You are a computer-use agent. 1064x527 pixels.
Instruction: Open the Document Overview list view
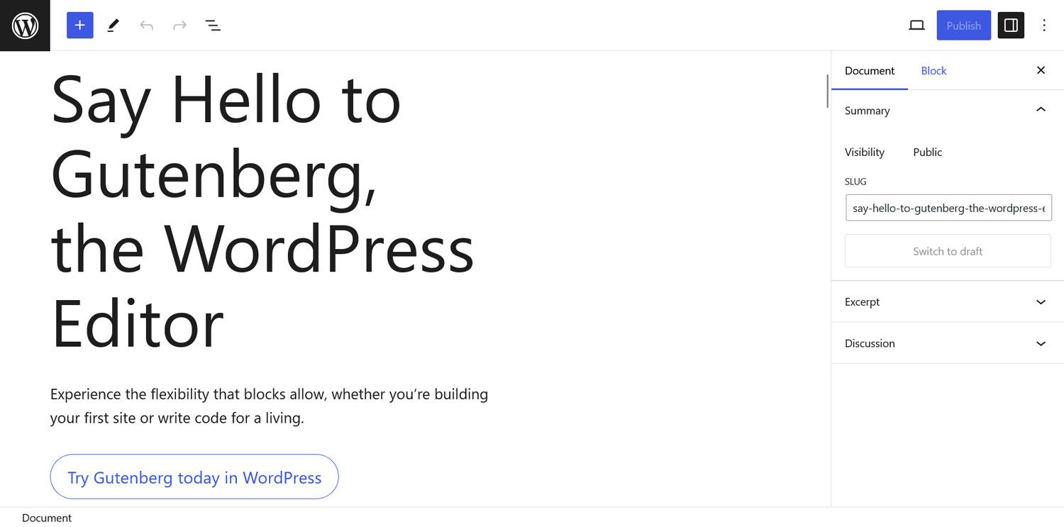tap(213, 25)
